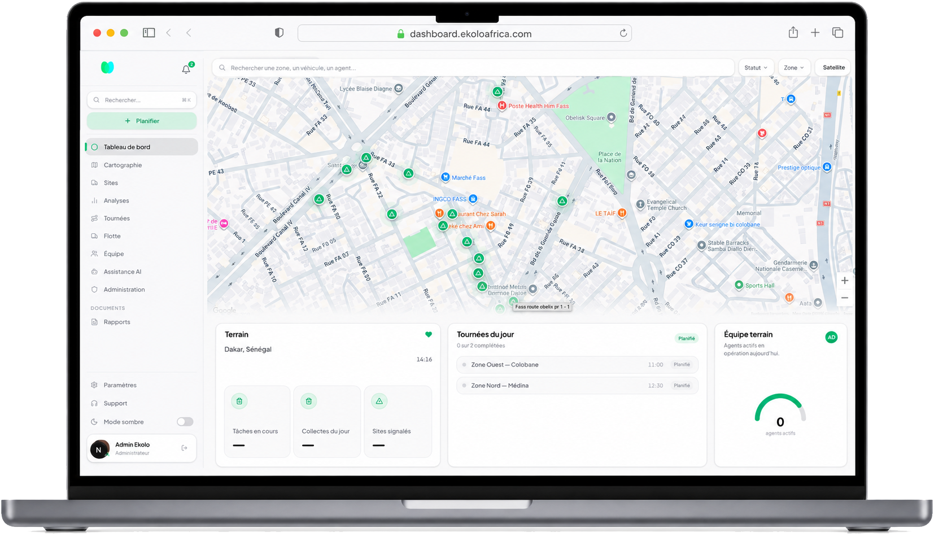Screen dimensions: 934x537
Task: Click the Safari privacy shield icon
Action: click(x=279, y=33)
